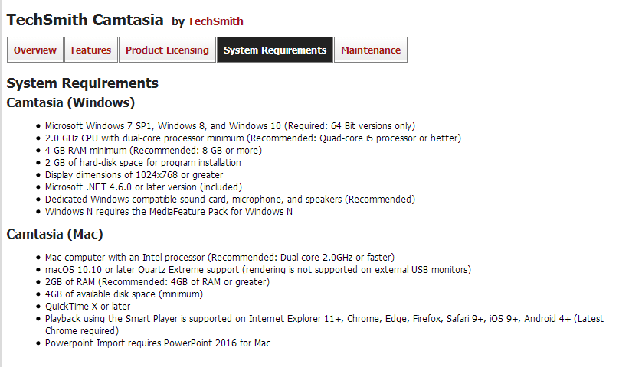
Task: Click the Microsoft Windows 7 SP1 requirement line
Action: click(230, 126)
